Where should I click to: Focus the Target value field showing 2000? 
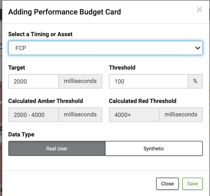pos(34,81)
